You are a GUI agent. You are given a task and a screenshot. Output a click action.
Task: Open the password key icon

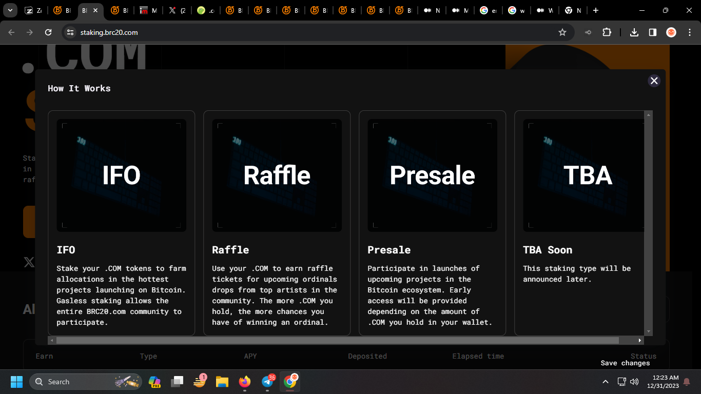[588, 32]
